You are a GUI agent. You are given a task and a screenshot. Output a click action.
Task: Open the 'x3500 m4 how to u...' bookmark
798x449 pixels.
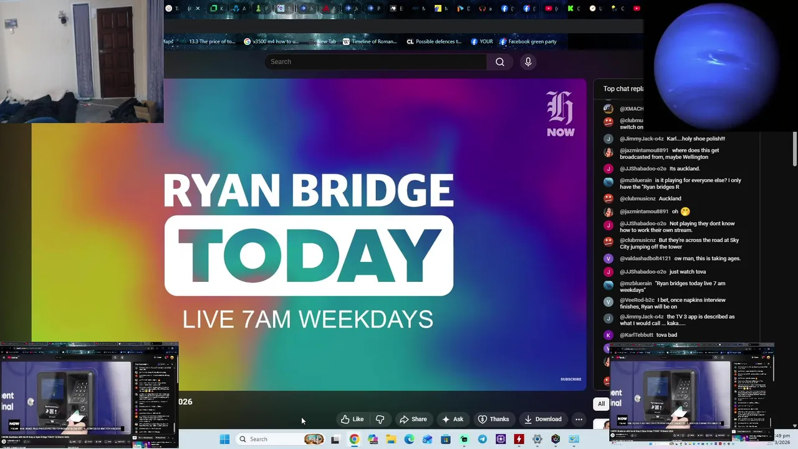click(271, 42)
